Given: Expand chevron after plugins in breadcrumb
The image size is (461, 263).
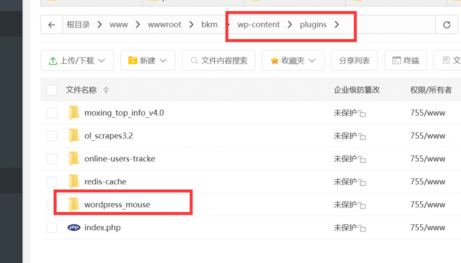Looking at the screenshot, I should [337, 25].
